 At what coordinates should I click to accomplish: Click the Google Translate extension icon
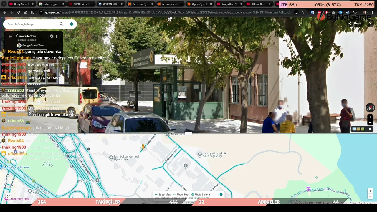pyautogui.click(x=312, y=12)
